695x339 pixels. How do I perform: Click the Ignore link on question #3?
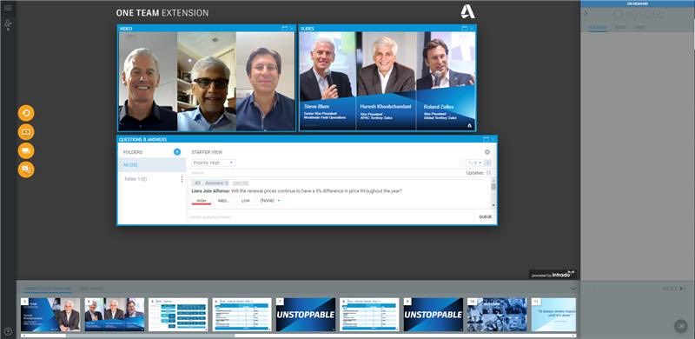(241, 183)
